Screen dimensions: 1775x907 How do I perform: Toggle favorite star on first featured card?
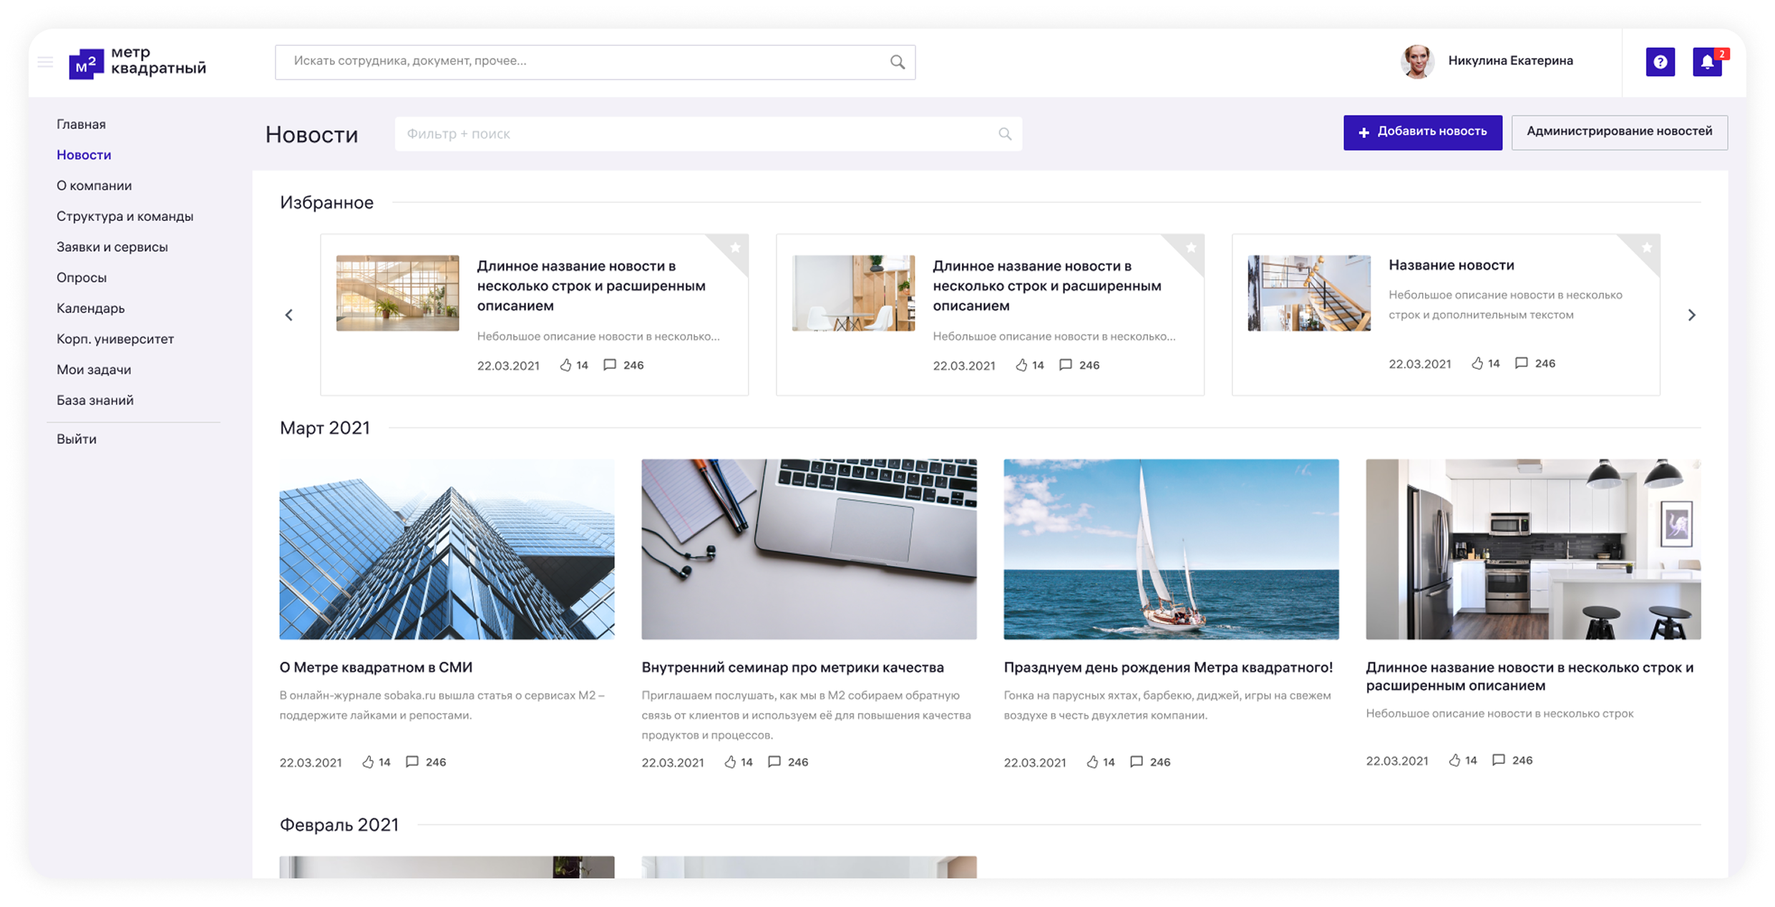coord(735,247)
